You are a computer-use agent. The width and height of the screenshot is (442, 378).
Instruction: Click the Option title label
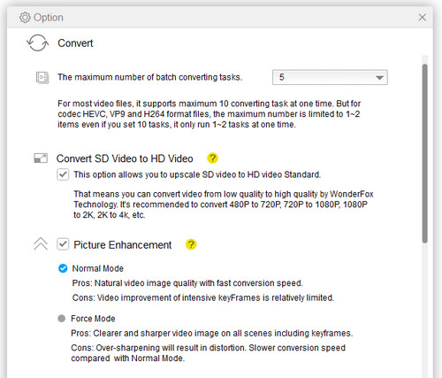[49, 18]
